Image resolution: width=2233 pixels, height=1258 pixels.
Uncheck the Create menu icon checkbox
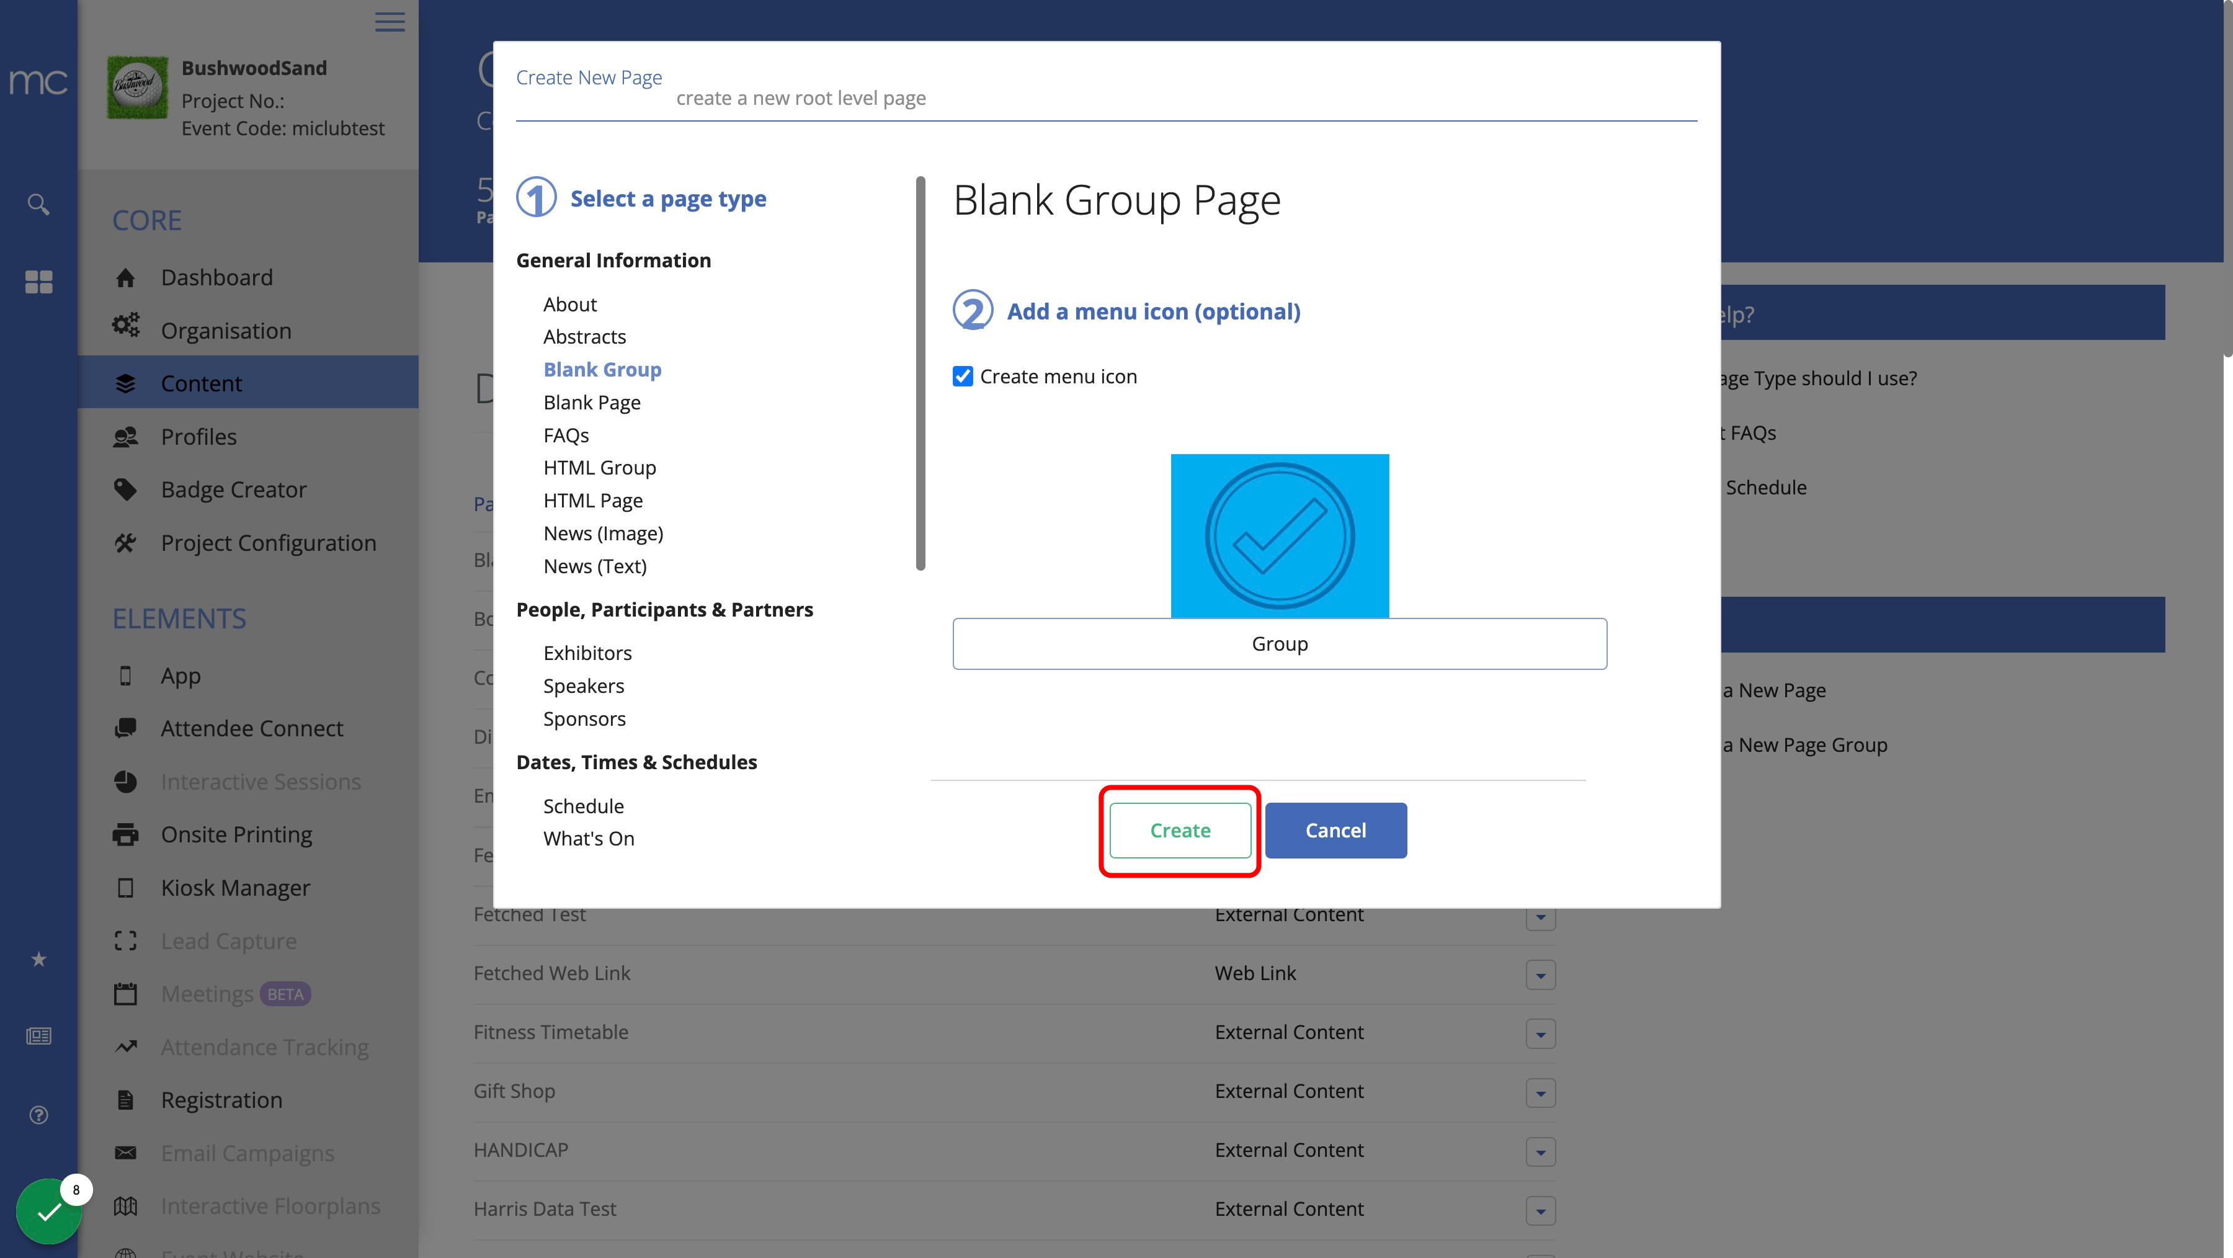click(x=962, y=377)
